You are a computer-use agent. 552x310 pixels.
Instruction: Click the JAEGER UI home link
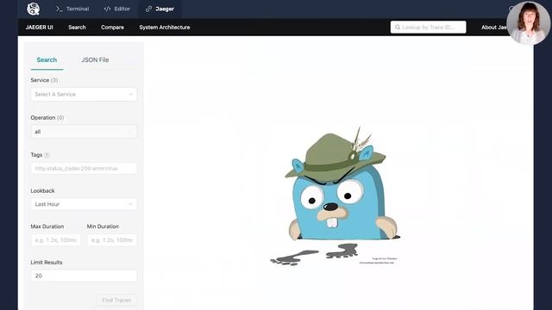39,27
